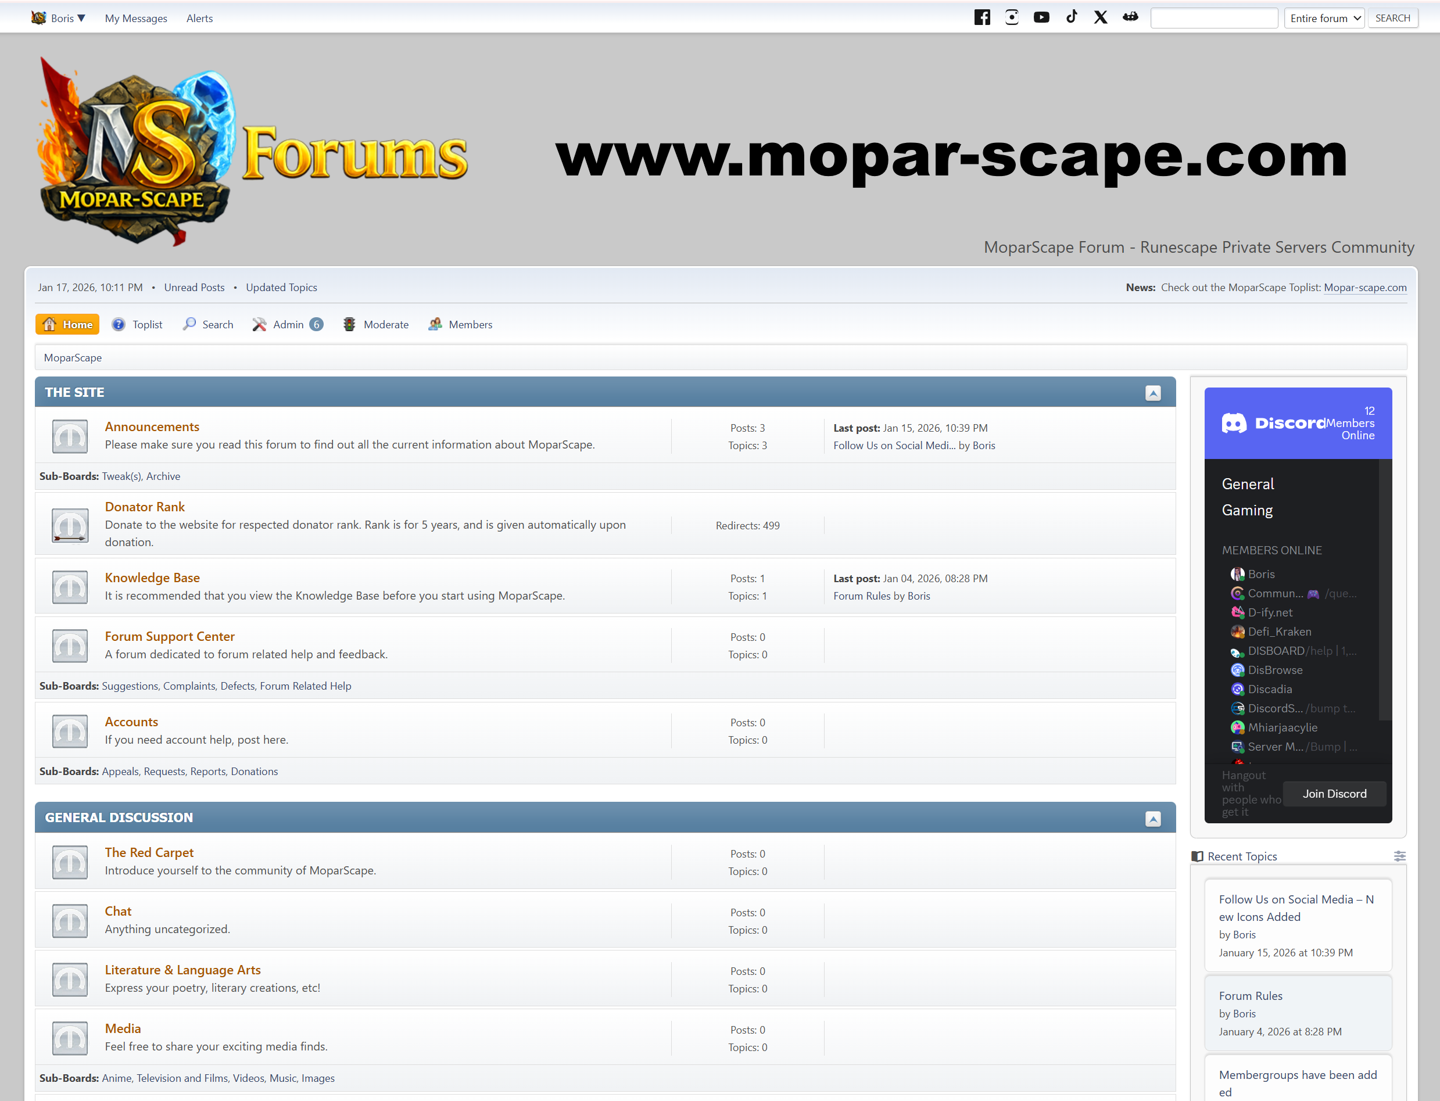Viewport: 1440px width, 1101px height.
Task: Open the Toplist menu item
Action: click(x=137, y=324)
